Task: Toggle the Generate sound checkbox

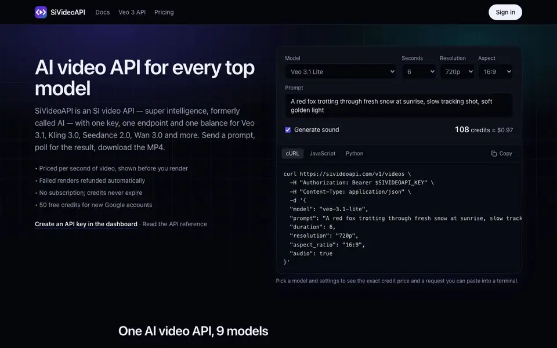Action: (288, 130)
